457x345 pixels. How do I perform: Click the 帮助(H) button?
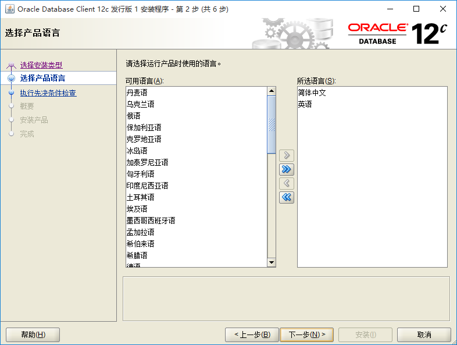coord(33,335)
